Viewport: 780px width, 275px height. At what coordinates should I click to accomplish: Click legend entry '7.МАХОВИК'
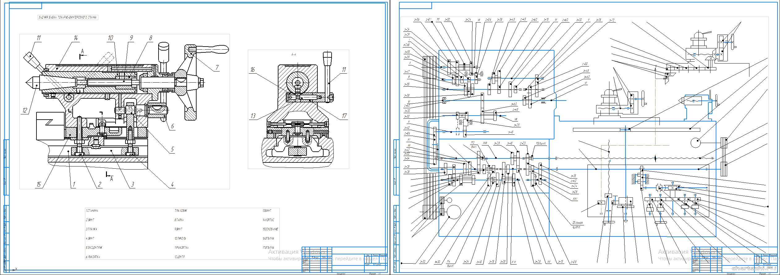[181, 211]
